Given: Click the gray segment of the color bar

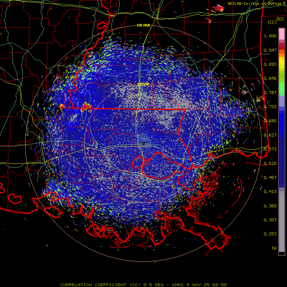Looking at the screenshot, I should tap(282, 222).
